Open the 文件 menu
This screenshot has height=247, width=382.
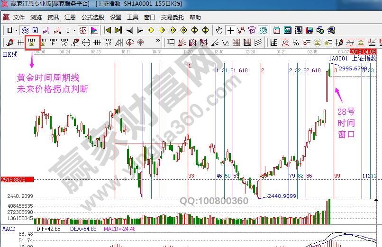pos(19,17)
